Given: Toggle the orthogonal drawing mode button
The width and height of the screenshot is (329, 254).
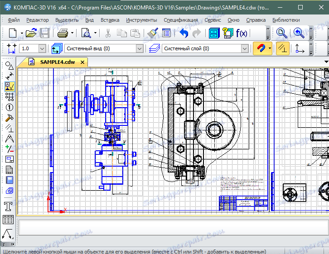Looking at the screenshot, I should 283,48.
